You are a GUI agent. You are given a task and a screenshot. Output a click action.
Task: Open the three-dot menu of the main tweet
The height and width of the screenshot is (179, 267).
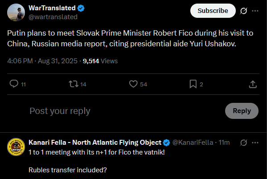coord(255,11)
